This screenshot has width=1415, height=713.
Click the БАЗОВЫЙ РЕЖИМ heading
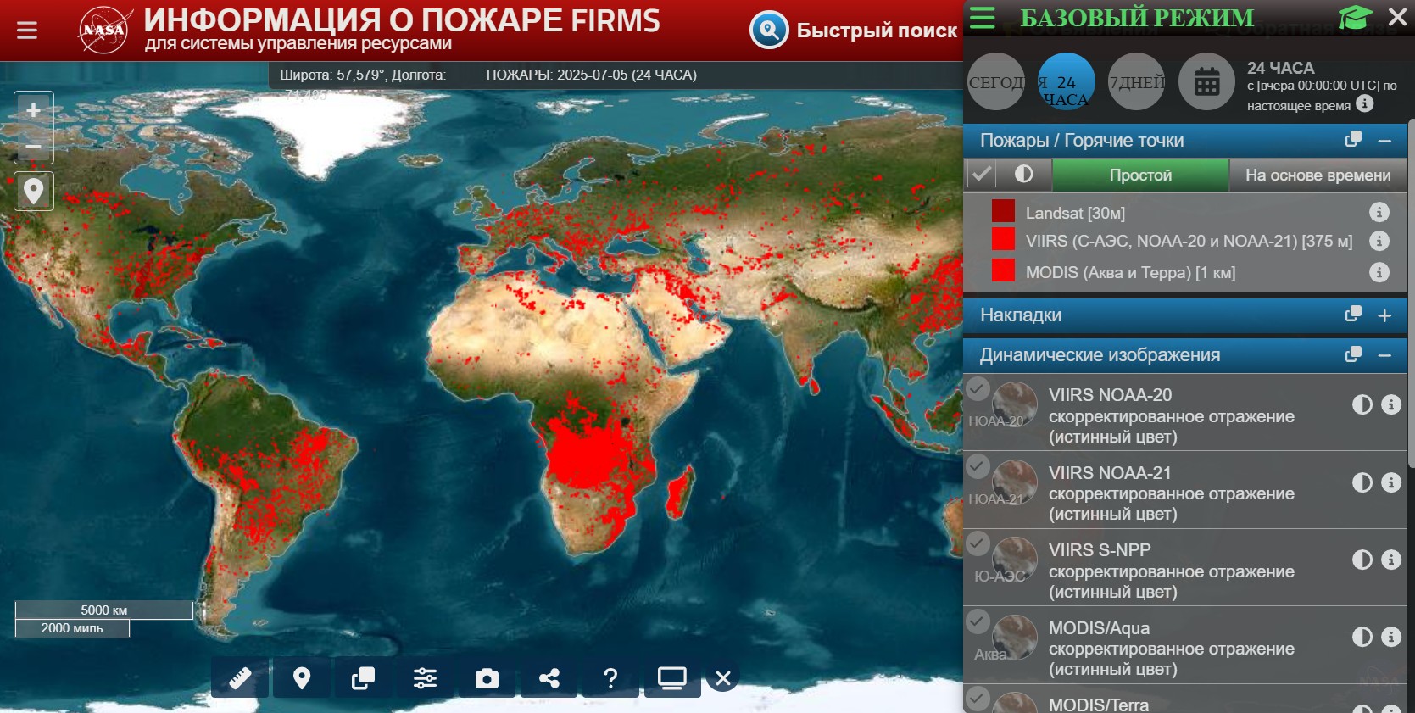tap(1137, 18)
